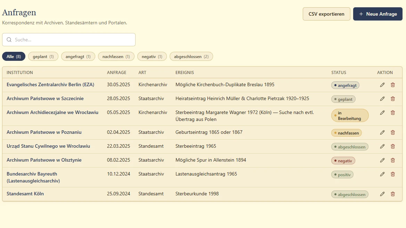Click the text Mögliche Kirchenbuch-Duplikate Breslau 1895

(x=225, y=84)
